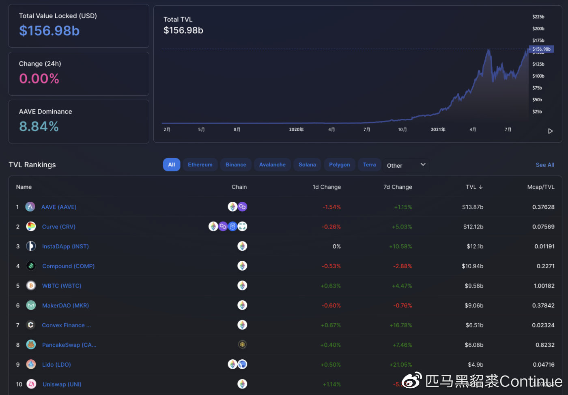Click the Curve protocol logo icon
Viewport: 568px width, 395px height.
[x=31, y=226]
